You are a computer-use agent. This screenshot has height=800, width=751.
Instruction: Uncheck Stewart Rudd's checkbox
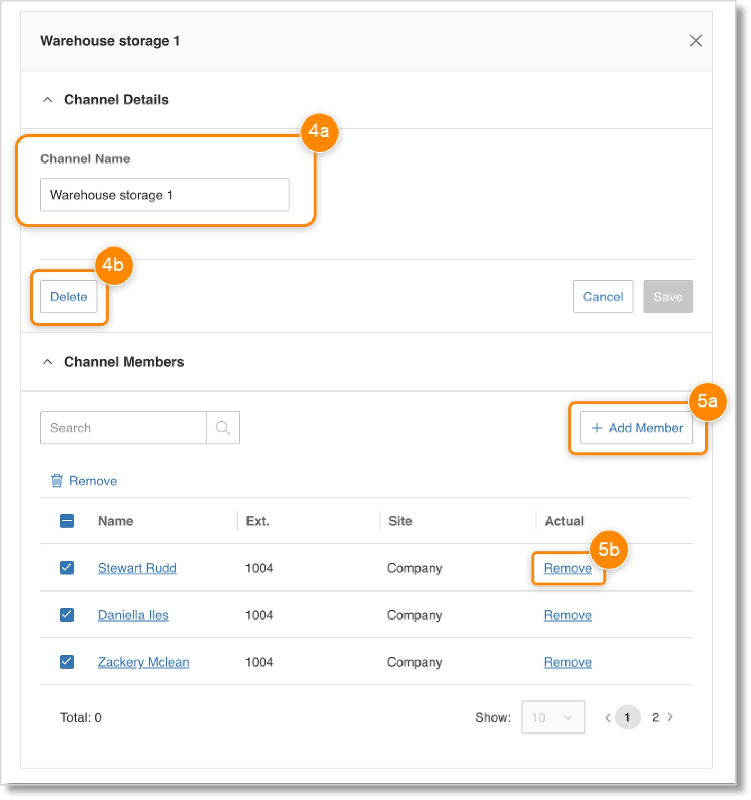click(x=67, y=567)
